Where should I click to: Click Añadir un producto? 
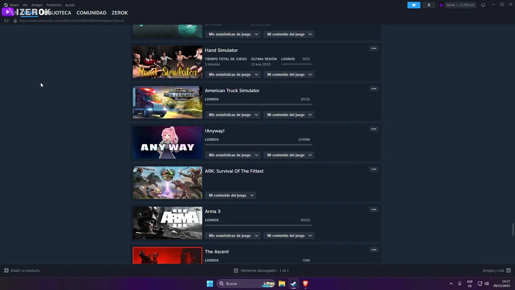tap(25, 271)
